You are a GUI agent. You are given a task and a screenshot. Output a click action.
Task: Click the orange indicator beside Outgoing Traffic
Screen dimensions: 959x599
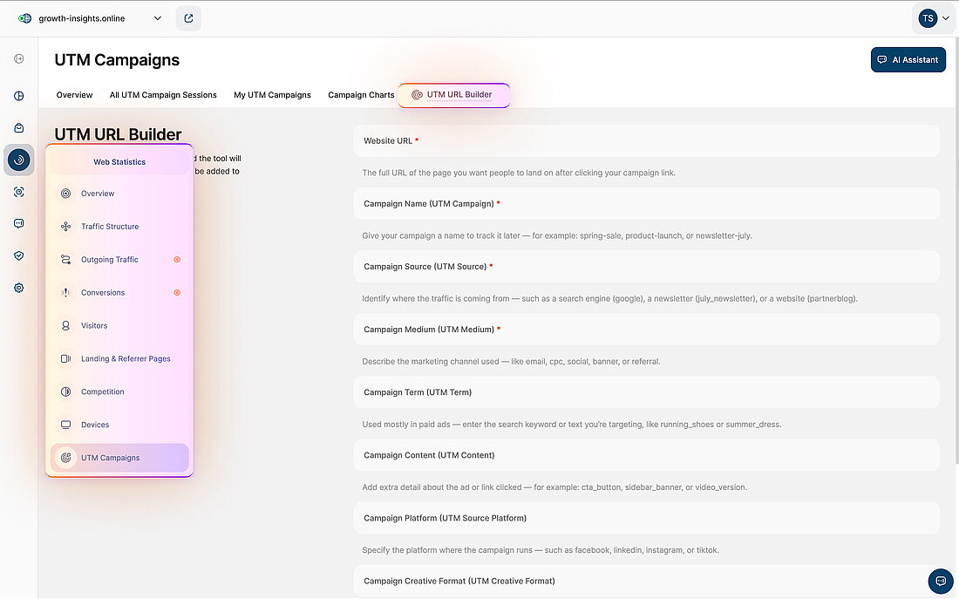(x=177, y=259)
